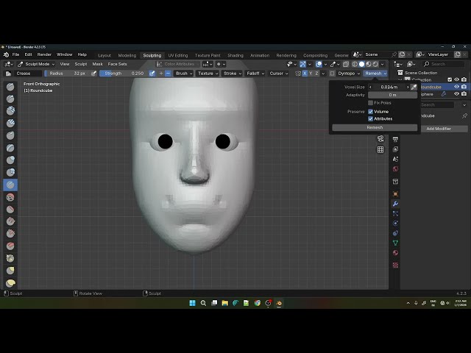The image size is (471, 353).
Task: Toggle Collection exclude checkbox in outliner
Action: 450,79
